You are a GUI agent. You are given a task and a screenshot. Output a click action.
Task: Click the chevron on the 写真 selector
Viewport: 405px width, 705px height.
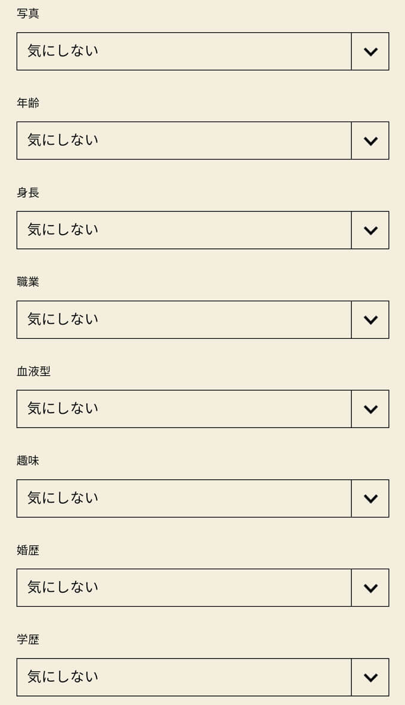[x=370, y=51]
